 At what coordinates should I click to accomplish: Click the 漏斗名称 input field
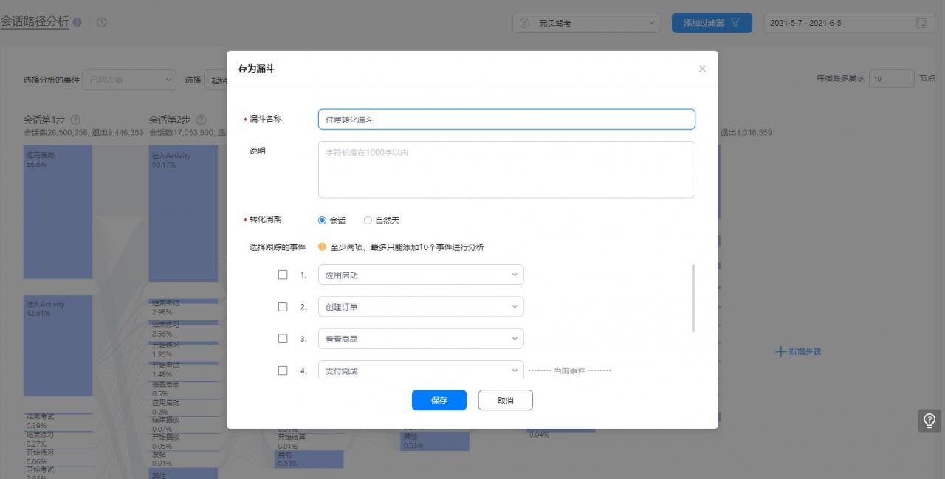click(506, 119)
